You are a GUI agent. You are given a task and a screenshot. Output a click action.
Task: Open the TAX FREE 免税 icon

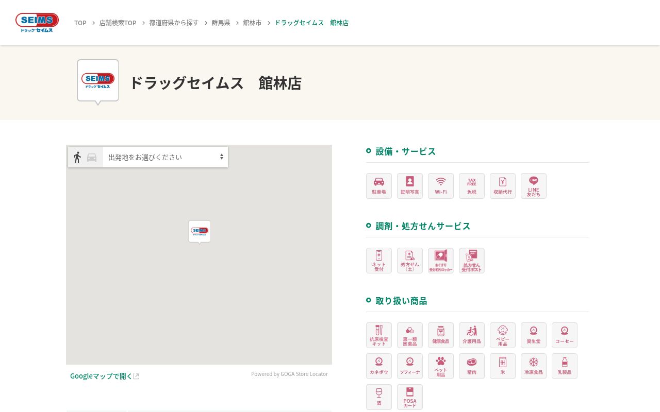pos(472,186)
